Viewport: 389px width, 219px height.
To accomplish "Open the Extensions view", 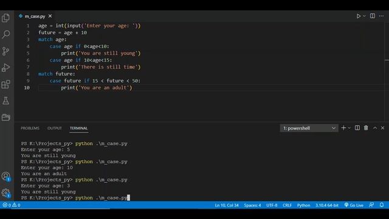I will point(5,84).
